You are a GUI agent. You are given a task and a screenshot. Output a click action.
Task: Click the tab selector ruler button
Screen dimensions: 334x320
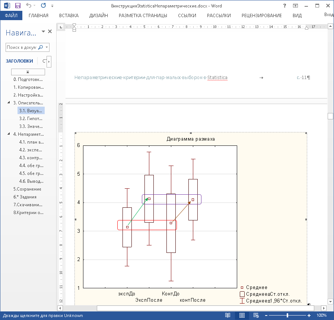coord(61,27)
